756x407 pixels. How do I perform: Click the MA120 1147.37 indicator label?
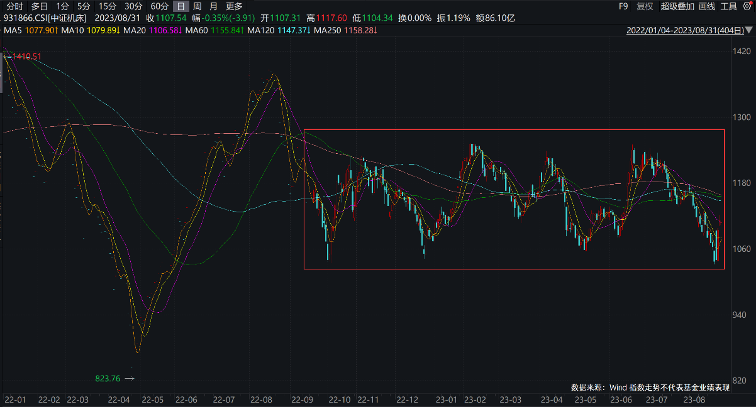tap(279, 30)
